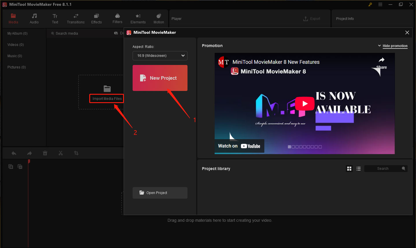Click the media search magnifier icon
Image resolution: width=416 pixels, height=248 pixels.
[x=53, y=33]
